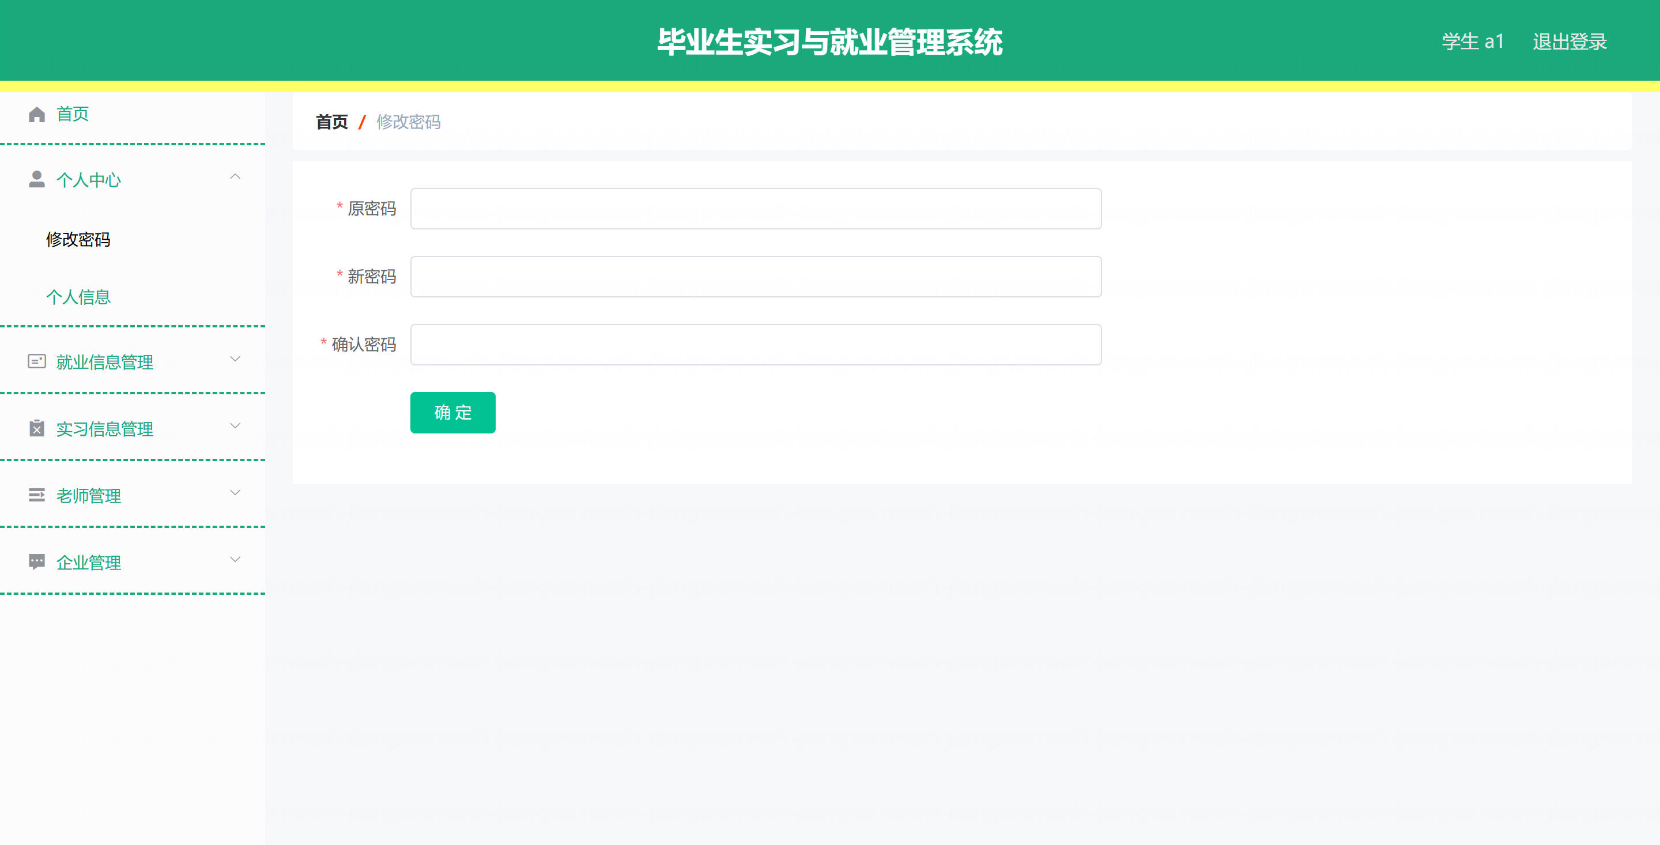Click the home icon in sidebar
Image resolution: width=1660 pixels, height=845 pixels.
click(37, 114)
